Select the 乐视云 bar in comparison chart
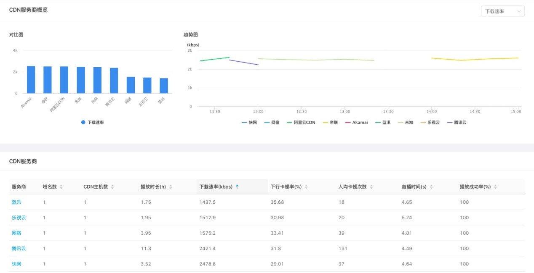This screenshot has height=273, width=534. (147, 85)
